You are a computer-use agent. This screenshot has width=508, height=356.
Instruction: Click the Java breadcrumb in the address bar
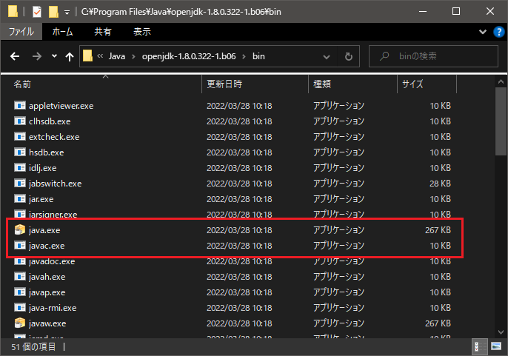click(x=118, y=56)
